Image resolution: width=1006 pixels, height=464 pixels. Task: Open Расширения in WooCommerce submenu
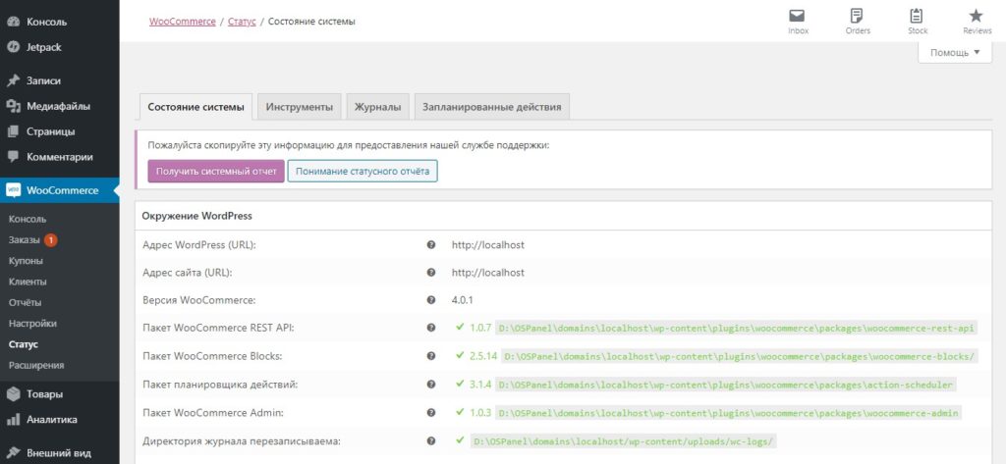[36, 365]
